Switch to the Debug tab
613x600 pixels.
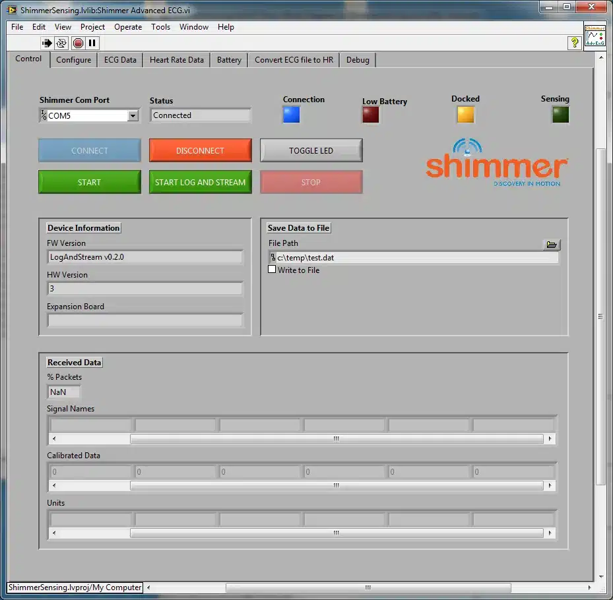(358, 60)
